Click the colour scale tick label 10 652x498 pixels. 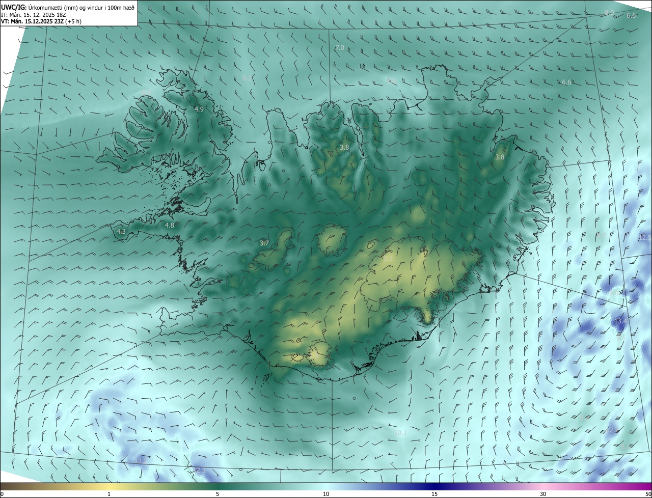tap(326, 494)
